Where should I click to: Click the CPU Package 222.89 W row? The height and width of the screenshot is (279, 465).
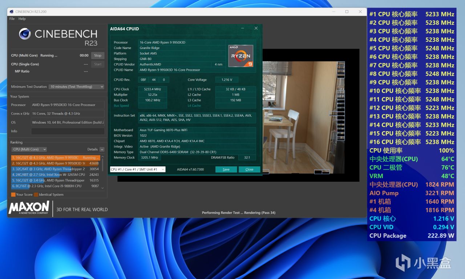click(x=412, y=236)
